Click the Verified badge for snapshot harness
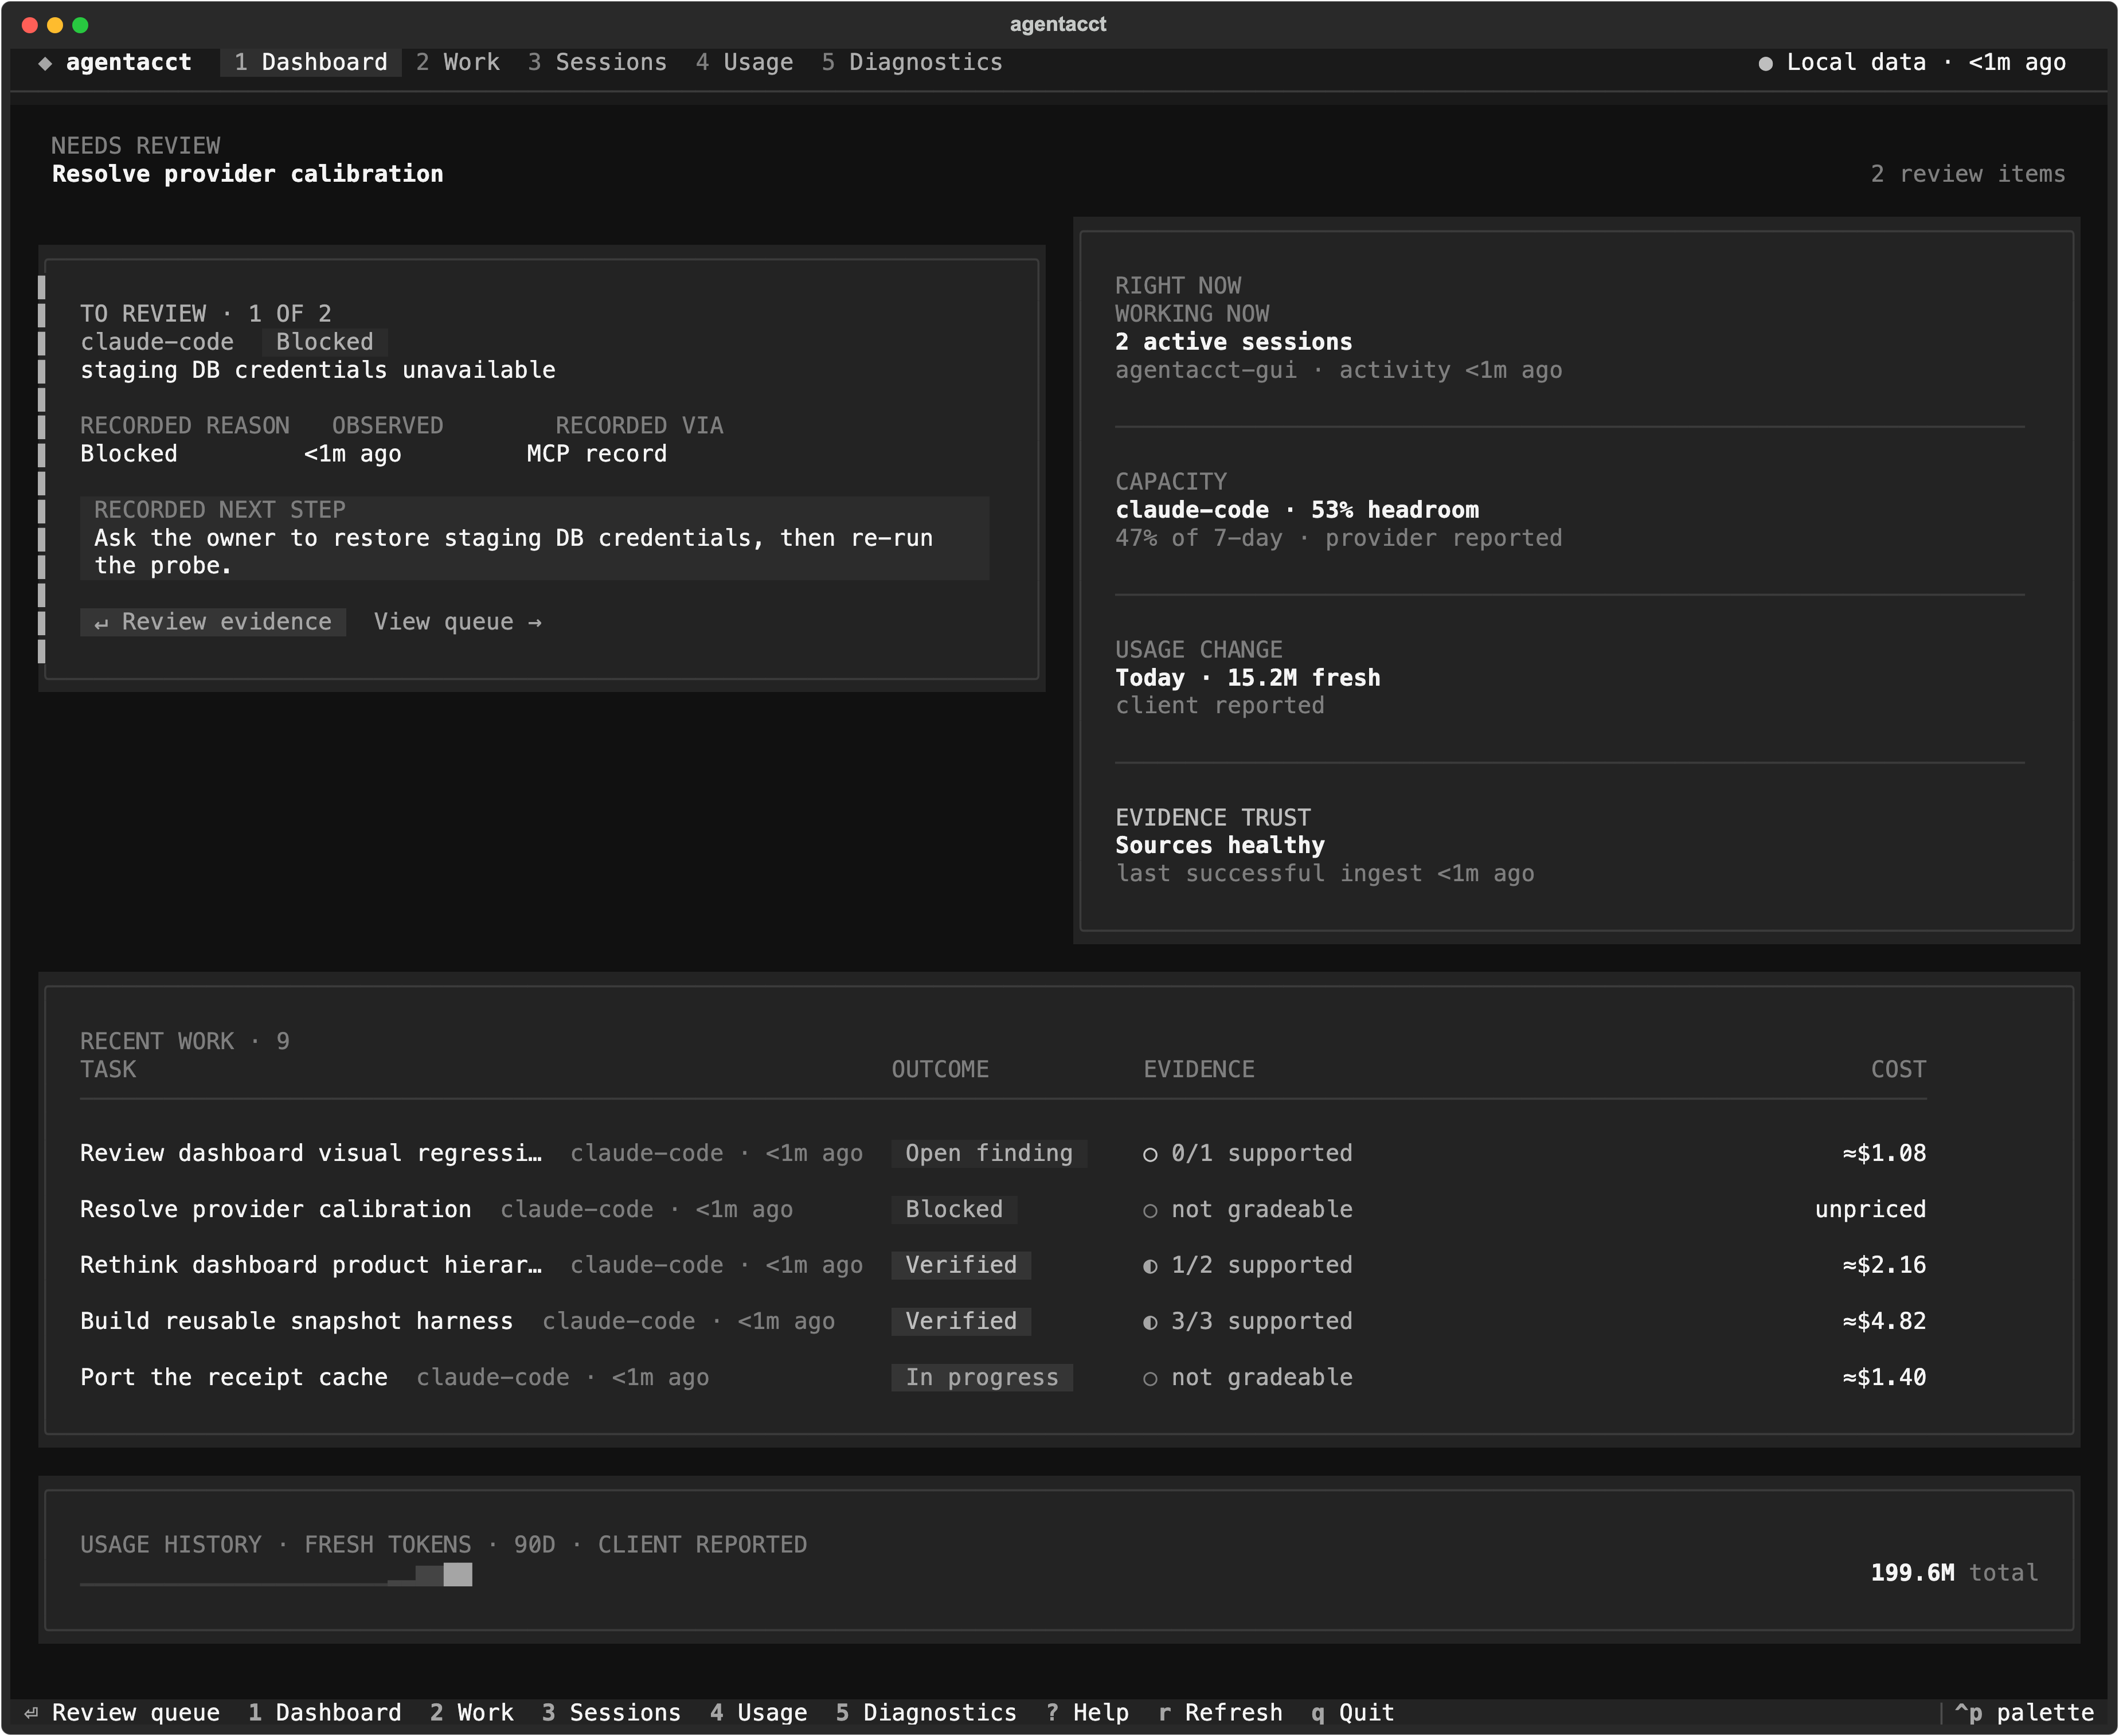 point(961,1322)
